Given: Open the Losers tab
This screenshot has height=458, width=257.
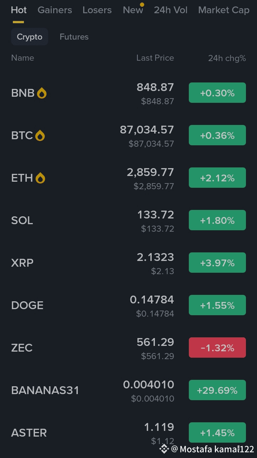Looking at the screenshot, I should (97, 10).
